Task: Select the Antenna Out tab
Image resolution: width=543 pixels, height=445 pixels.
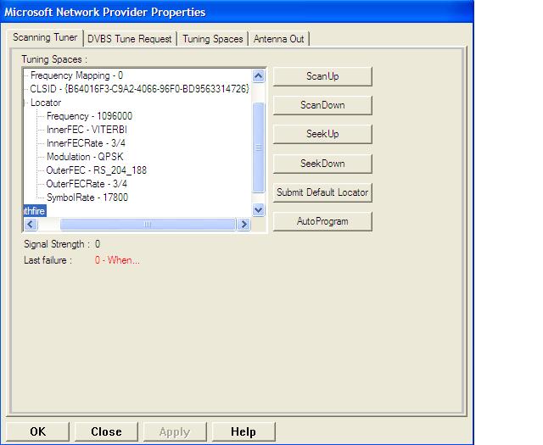Action: [279, 39]
